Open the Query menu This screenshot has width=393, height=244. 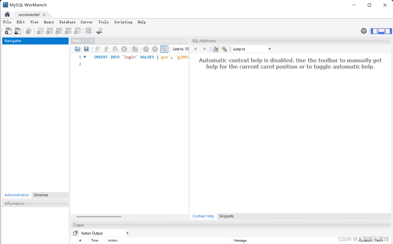click(x=49, y=22)
